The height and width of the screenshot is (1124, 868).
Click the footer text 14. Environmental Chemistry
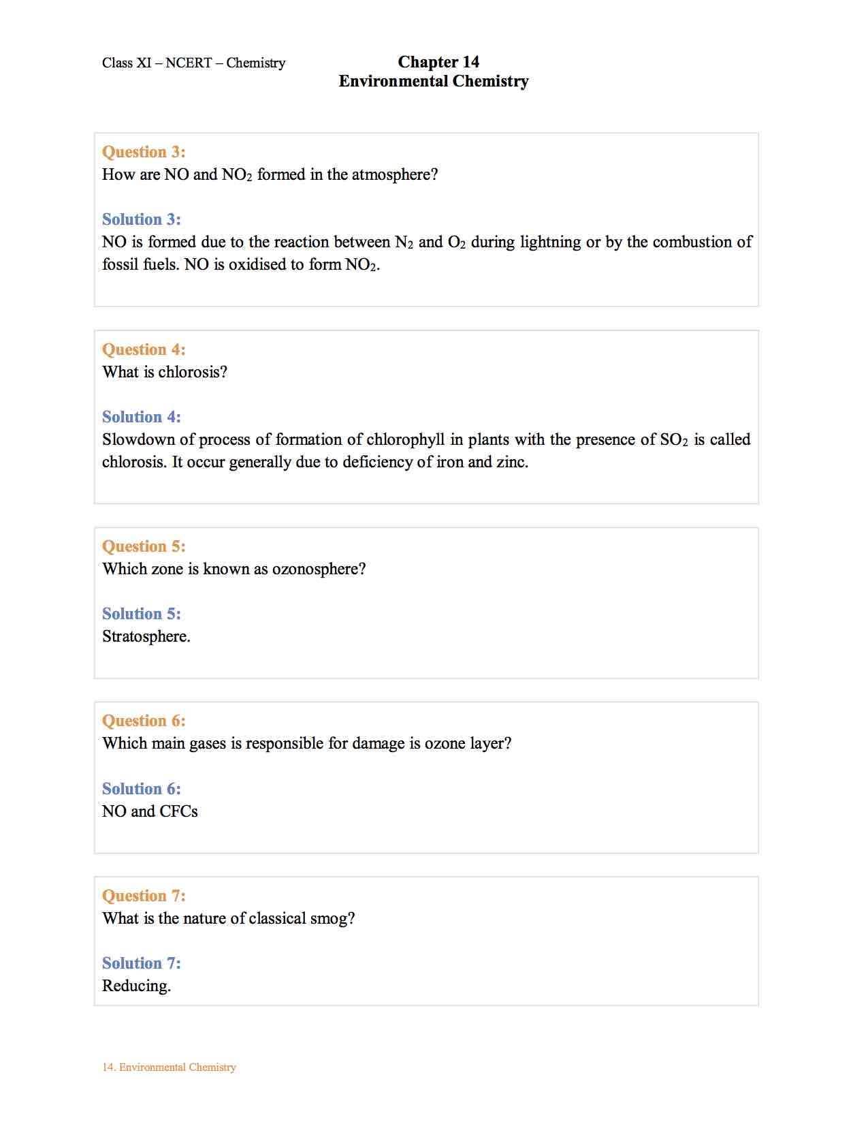[x=169, y=1067]
